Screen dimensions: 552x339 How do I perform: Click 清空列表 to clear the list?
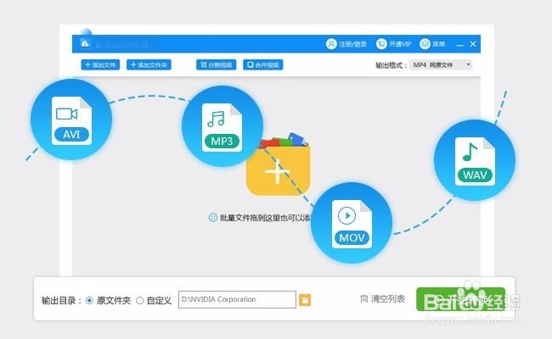(382, 299)
